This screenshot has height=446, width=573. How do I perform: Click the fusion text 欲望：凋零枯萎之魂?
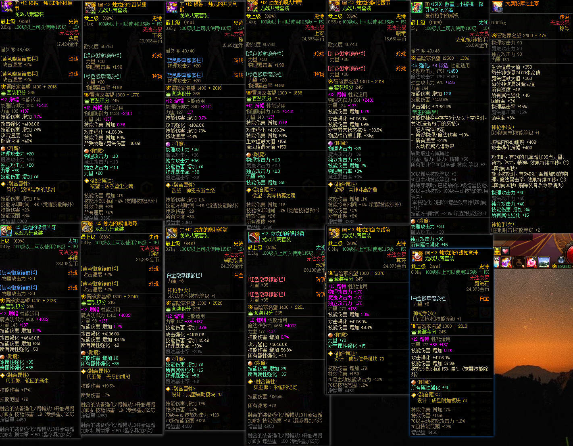274,195
